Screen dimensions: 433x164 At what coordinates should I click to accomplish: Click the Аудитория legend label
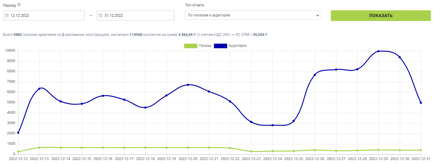[238, 46]
